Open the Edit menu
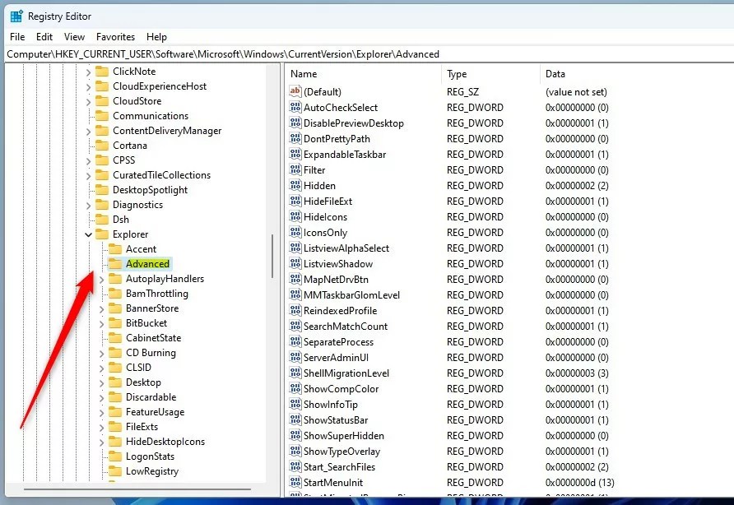 pos(44,37)
